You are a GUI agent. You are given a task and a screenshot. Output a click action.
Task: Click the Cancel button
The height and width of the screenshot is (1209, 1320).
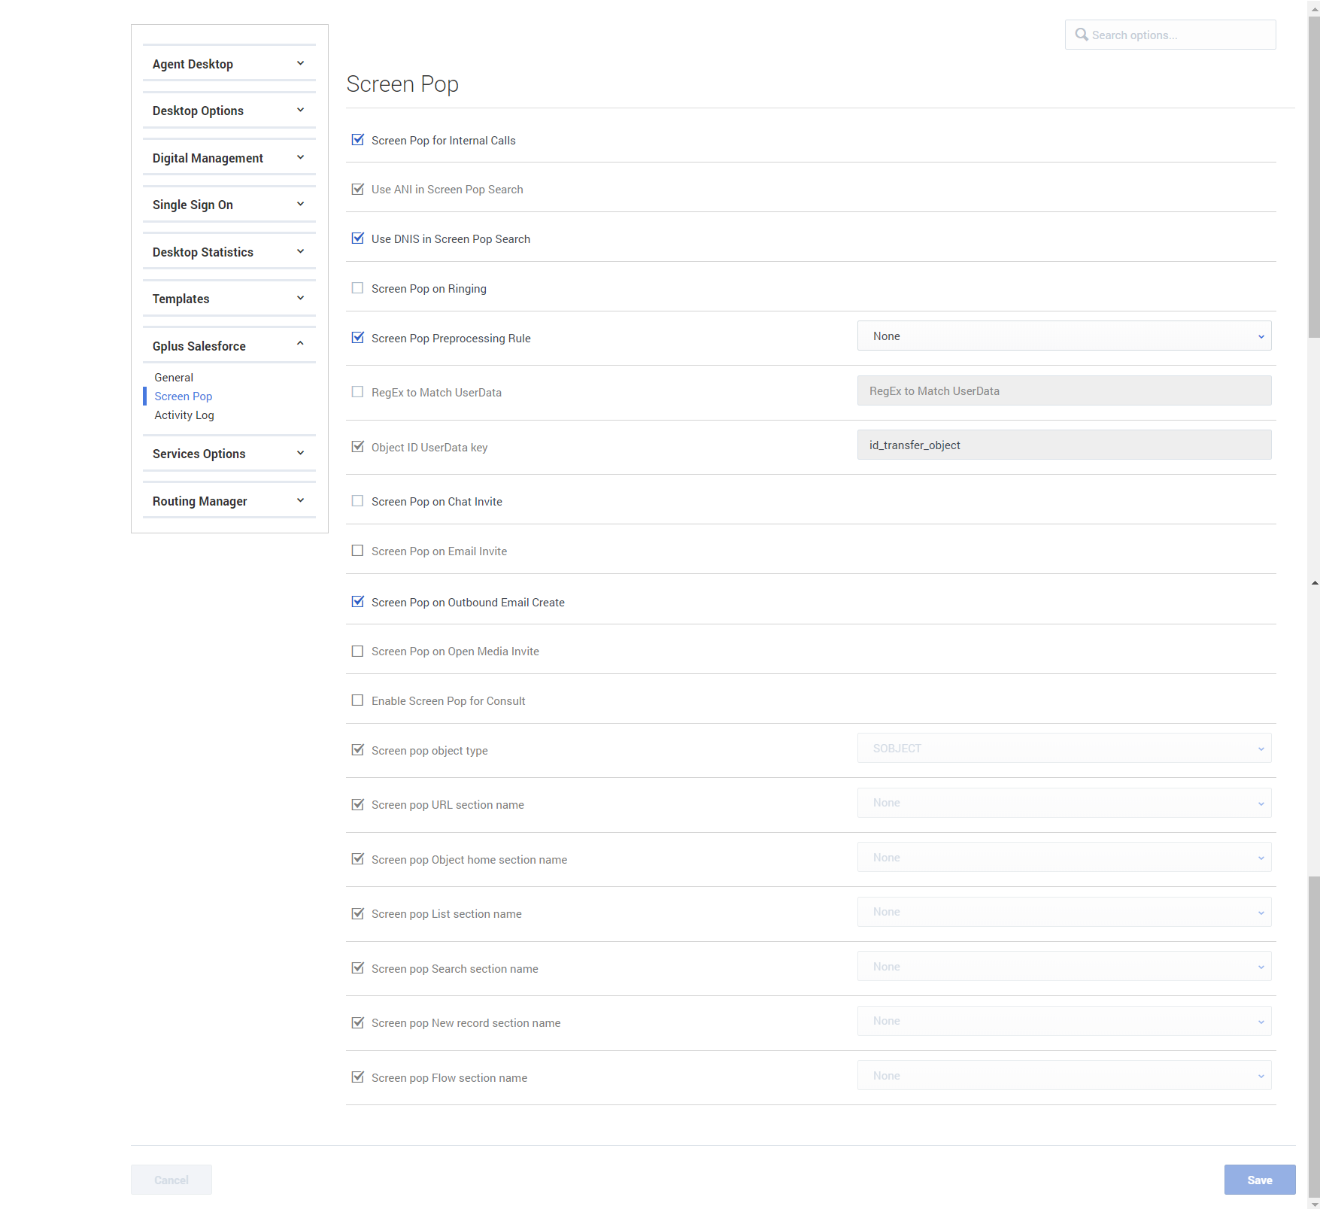pyautogui.click(x=171, y=1180)
